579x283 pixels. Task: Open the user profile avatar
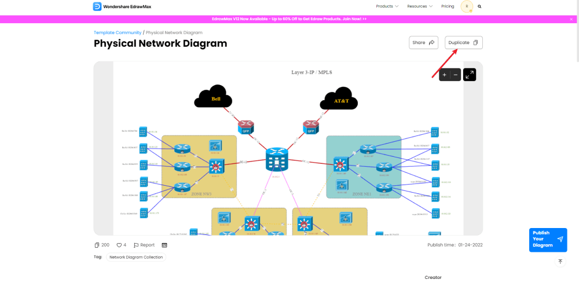tap(467, 6)
